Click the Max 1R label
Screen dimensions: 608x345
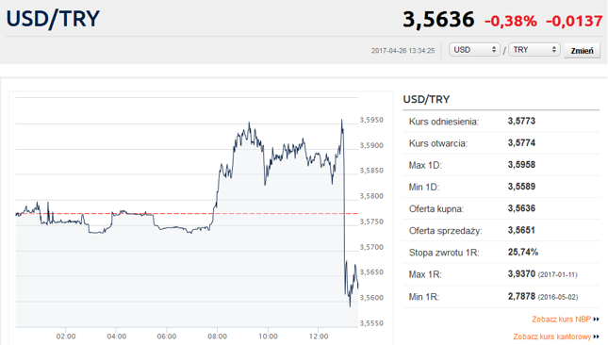point(425,274)
